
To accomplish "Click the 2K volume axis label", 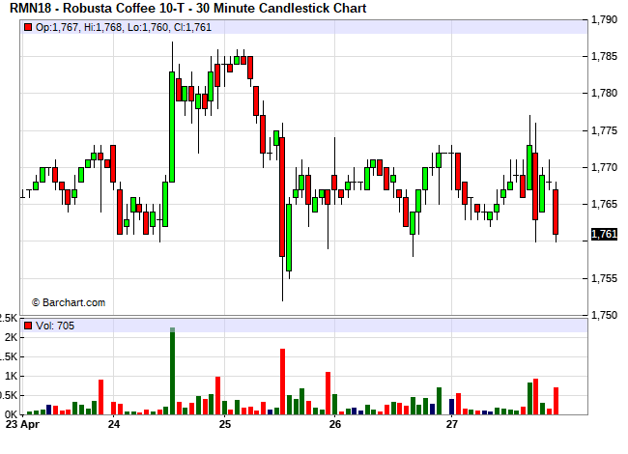I will pyautogui.click(x=11, y=337).
